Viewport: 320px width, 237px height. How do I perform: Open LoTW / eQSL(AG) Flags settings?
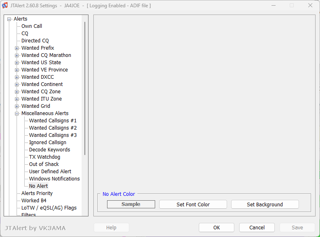(49, 208)
